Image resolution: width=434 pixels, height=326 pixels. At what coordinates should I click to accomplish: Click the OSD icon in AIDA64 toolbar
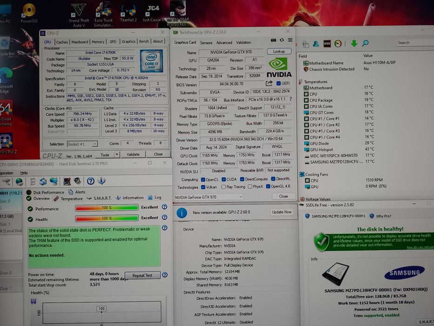click(x=327, y=43)
